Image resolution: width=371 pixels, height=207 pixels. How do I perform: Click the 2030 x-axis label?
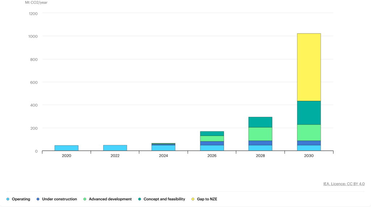[309, 156]
